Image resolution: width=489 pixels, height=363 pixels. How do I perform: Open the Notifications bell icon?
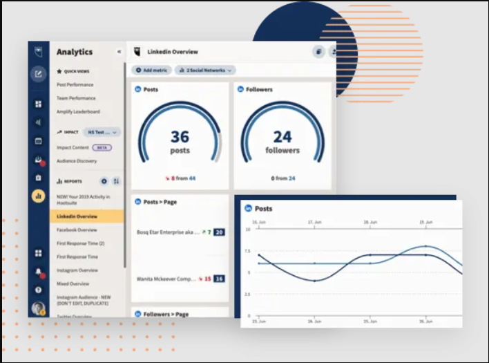pyautogui.click(x=39, y=272)
